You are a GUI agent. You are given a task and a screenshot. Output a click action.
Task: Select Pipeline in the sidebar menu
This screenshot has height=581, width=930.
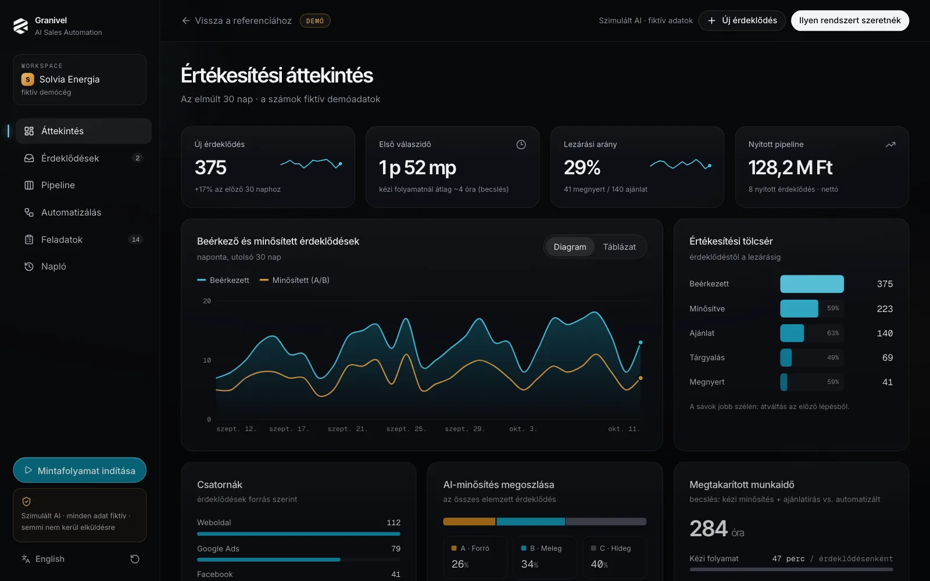tap(84, 185)
